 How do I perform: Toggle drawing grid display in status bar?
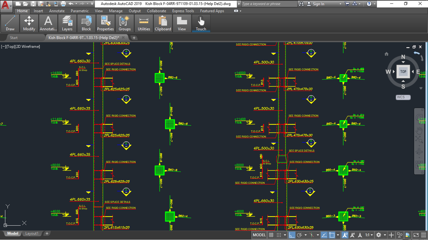(x=271, y=235)
